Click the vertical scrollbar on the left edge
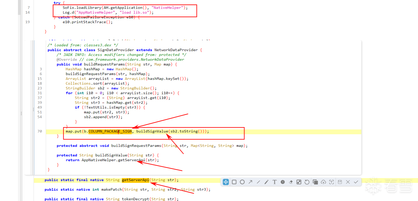Viewport: 418px width, 201px height. tap(19, 7)
